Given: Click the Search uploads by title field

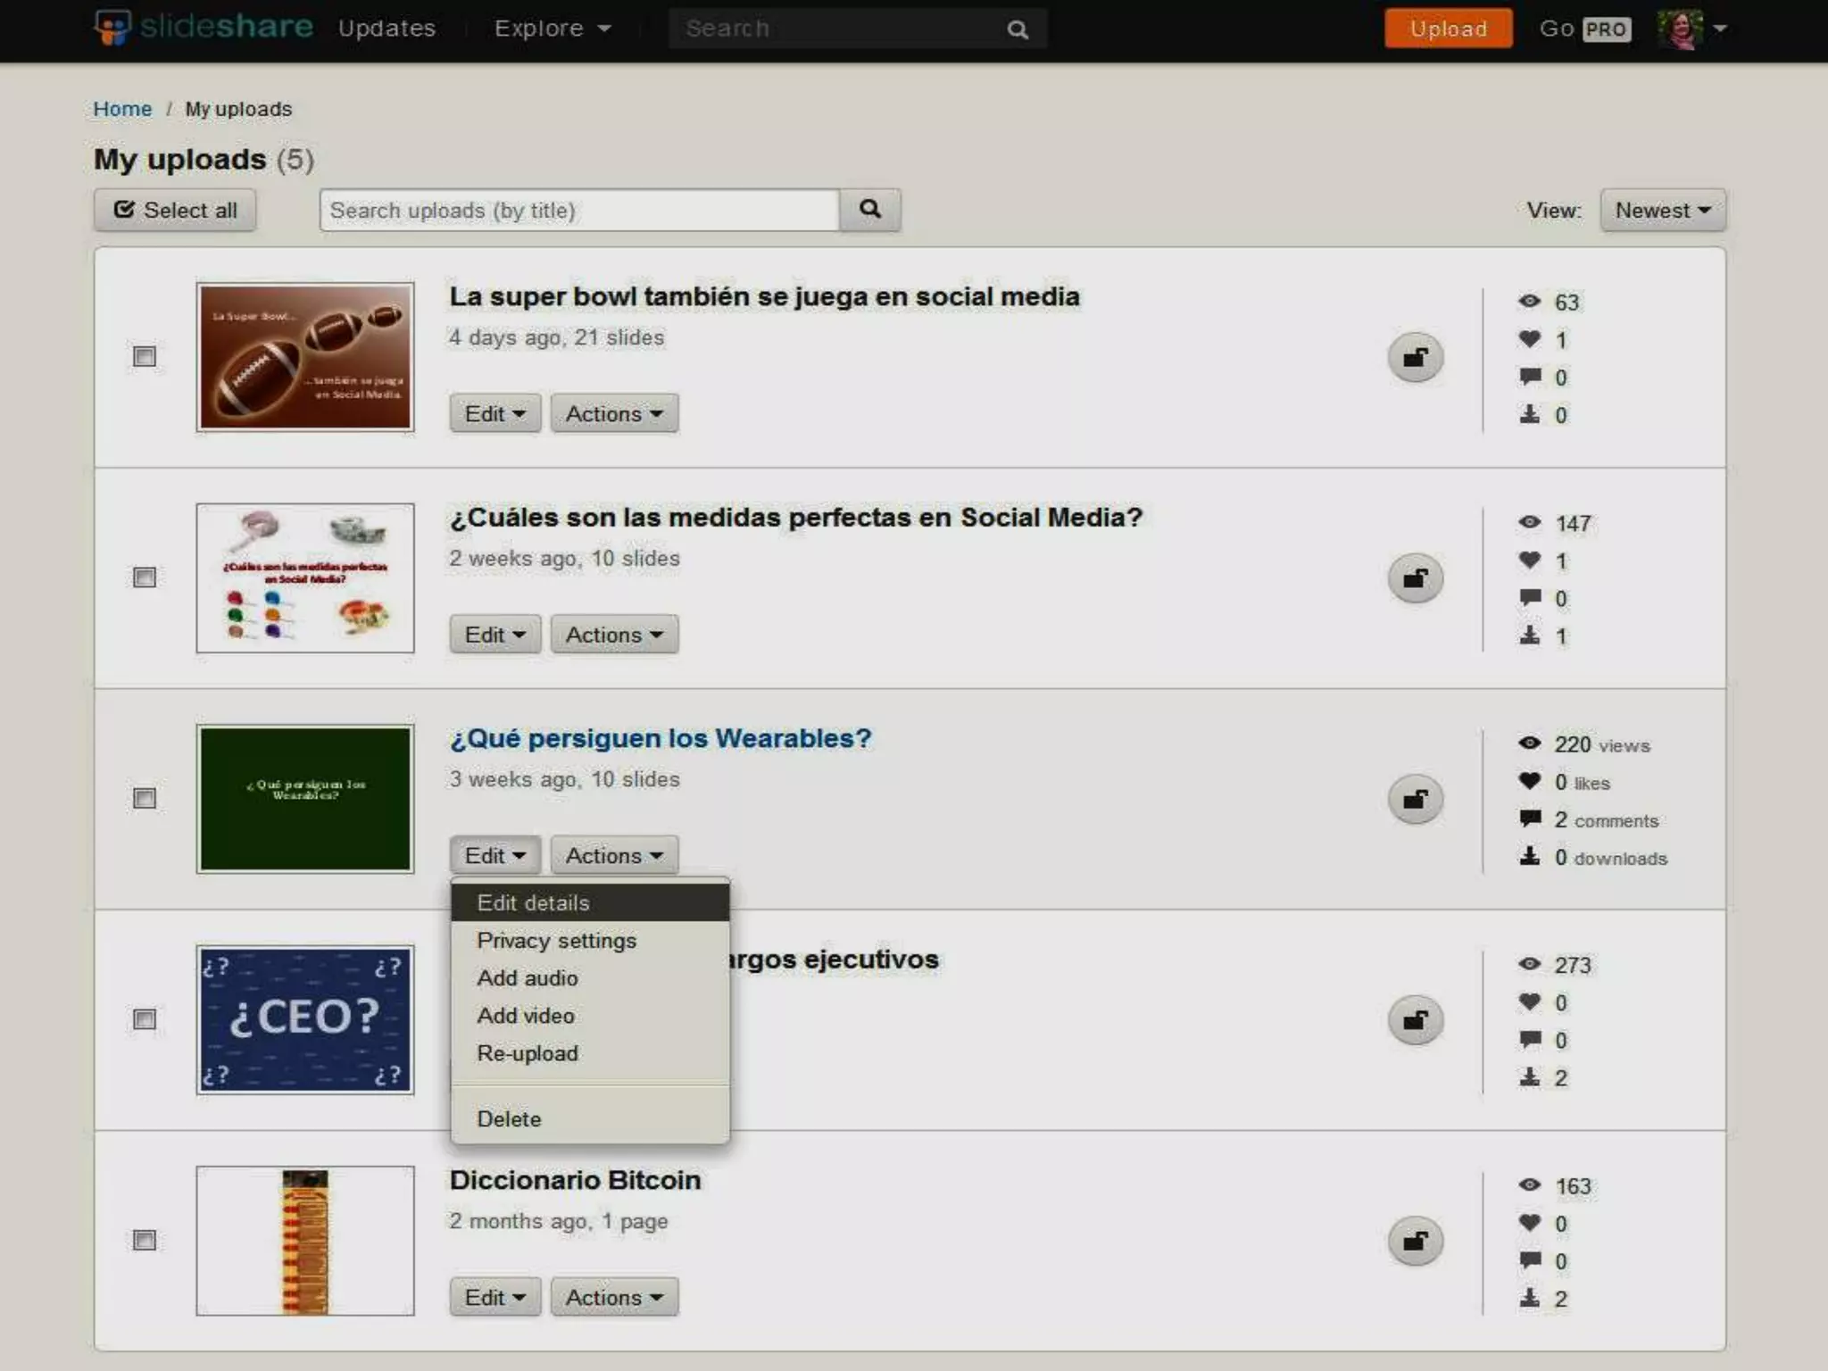Looking at the screenshot, I should (x=578, y=211).
